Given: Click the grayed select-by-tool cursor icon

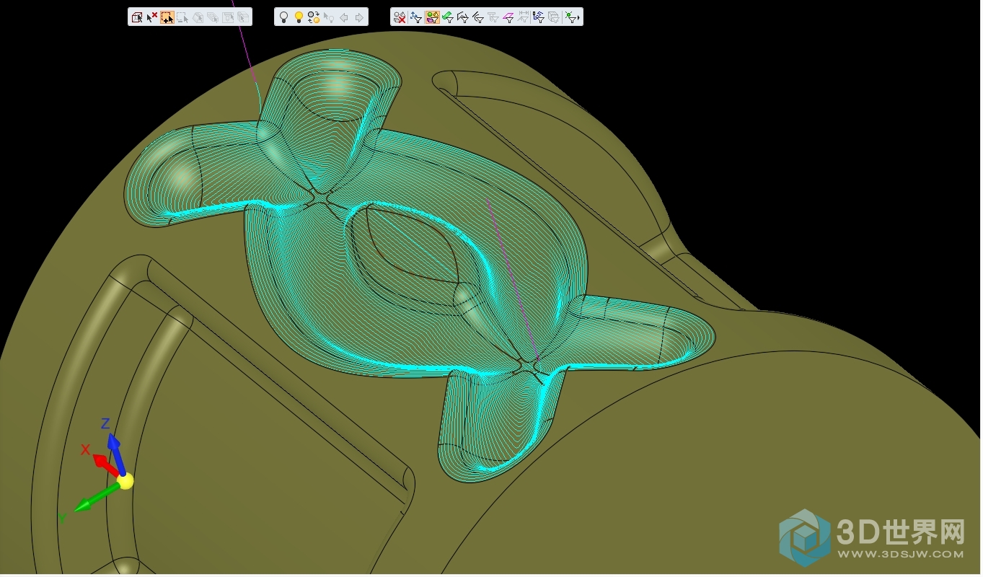Looking at the screenshot, I should click(x=228, y=17).
